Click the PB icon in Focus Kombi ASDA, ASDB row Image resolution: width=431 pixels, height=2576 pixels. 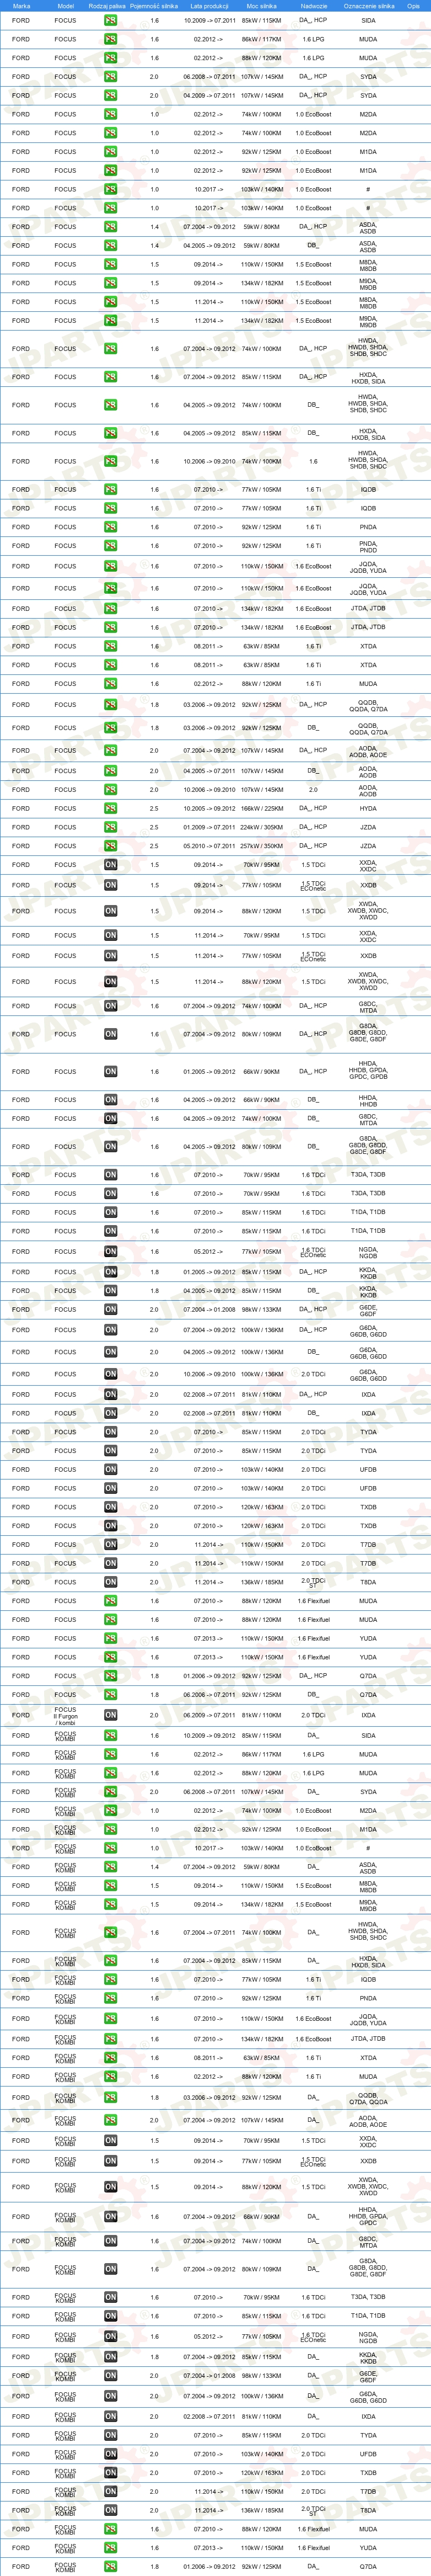point(111,1867)
